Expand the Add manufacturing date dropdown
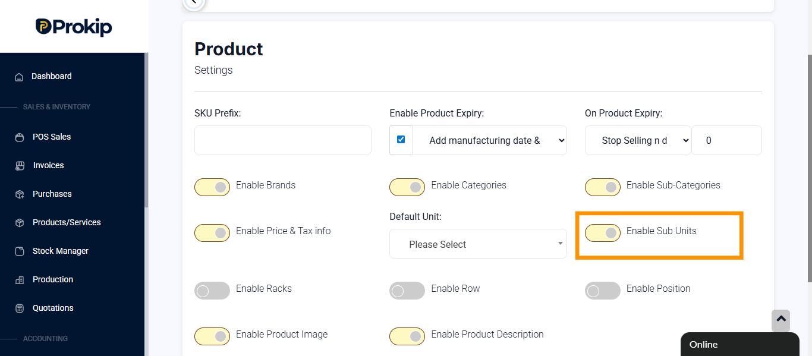 (489, 140)
